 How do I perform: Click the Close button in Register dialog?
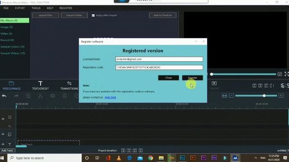click(168, 78)
